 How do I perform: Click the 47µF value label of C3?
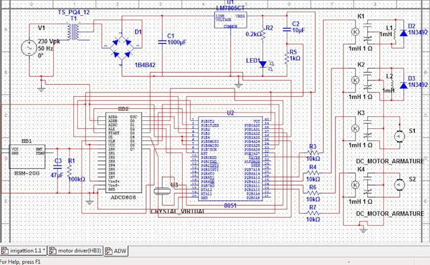(x=57, y=175)
